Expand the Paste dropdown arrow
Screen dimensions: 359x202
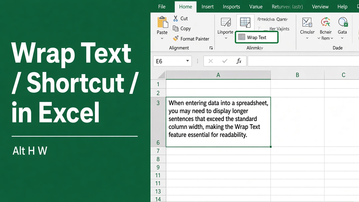(162, 38)
